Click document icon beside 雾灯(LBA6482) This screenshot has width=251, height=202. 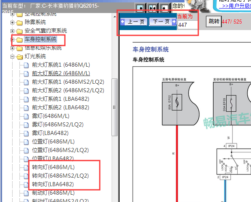[26, 133]
